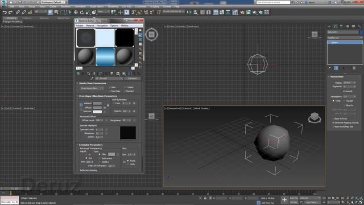Activate the Select and Scale tool
The height and width of the screenshot is (205, 364).
tap(88, 13)
